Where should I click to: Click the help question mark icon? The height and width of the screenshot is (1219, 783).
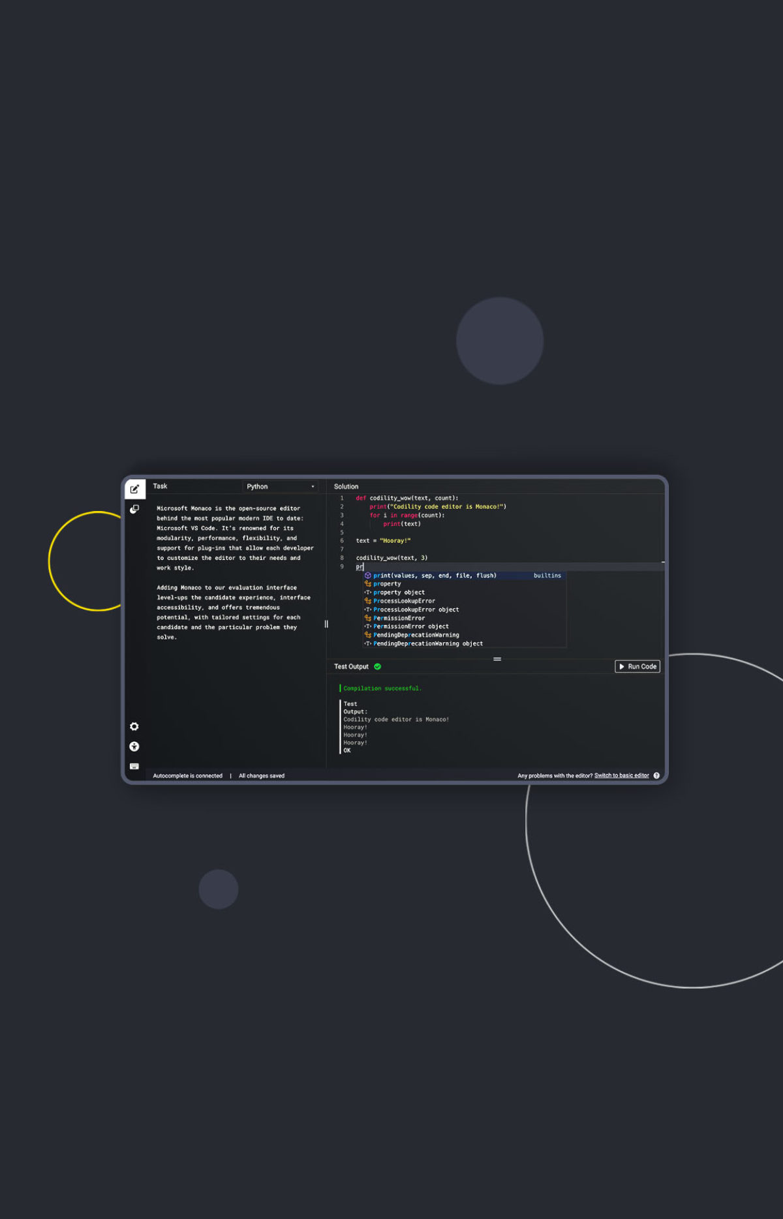(656, 776)
